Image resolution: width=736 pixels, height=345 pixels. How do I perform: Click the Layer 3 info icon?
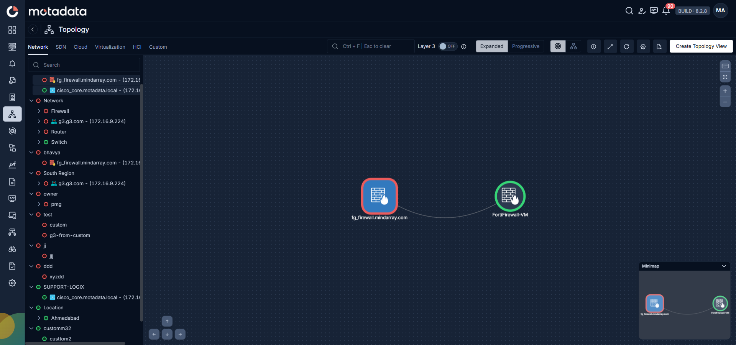[x=464, y=47]
